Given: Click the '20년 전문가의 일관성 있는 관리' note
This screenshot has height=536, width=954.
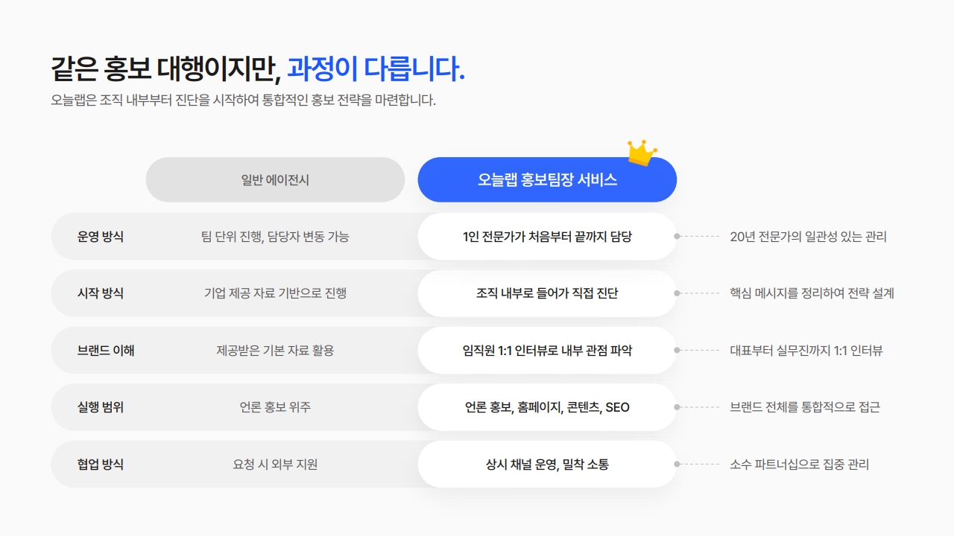Looking at the screenshot, I should [x=808, y=237].
